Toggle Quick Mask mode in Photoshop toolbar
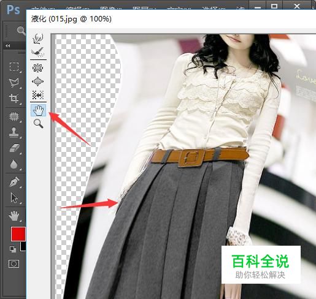The width and height of the screenshot is (316, 299). (13, 263)
